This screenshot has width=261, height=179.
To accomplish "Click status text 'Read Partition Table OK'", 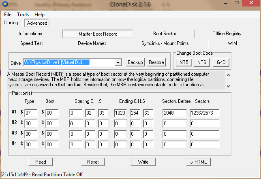I will point(57,175).
